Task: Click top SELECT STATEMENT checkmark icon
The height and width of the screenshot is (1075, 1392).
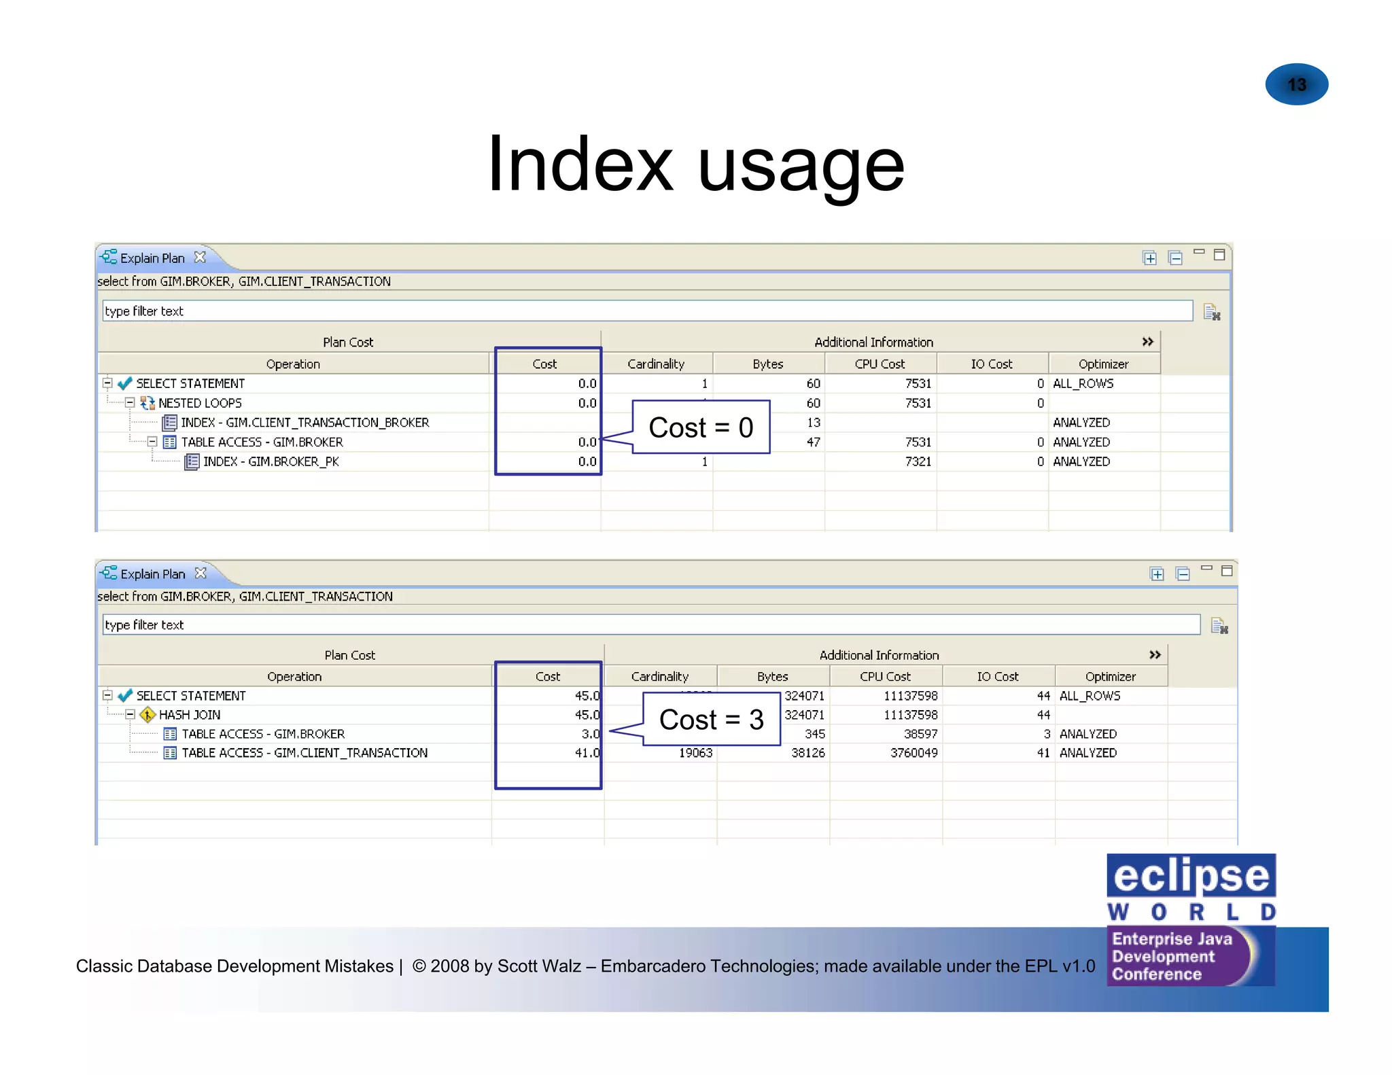Action: point(125,384)
